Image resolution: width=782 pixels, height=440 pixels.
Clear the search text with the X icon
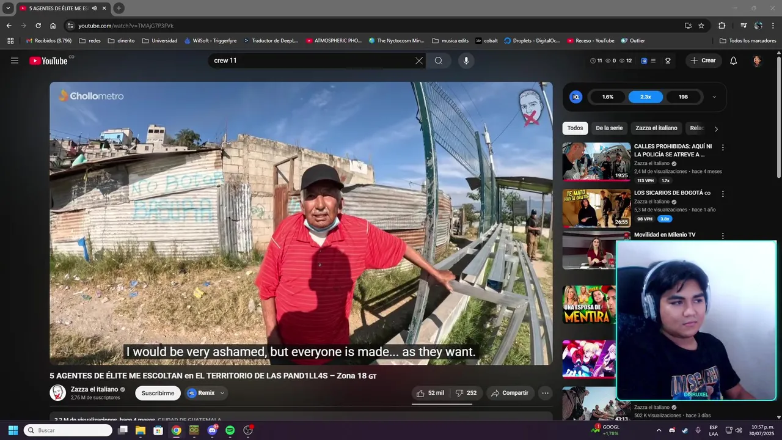point(419,61)
